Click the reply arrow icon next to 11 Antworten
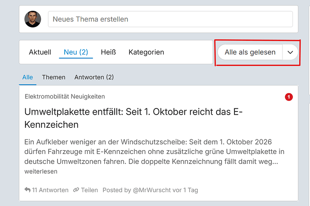This screenshot has width=310, height=206. pyautogui.click(x=27, y=190)
